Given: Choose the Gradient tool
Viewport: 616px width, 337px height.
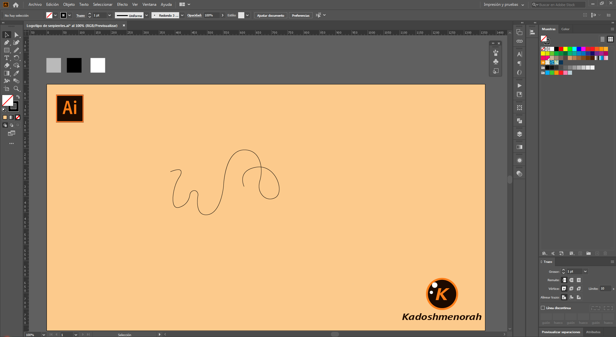Looking at the screenshot, I should click(x=7, y=73).
